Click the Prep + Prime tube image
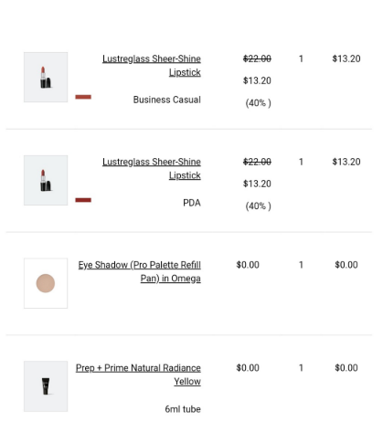Viewport: 383px width, 432px height. [46, 386]
